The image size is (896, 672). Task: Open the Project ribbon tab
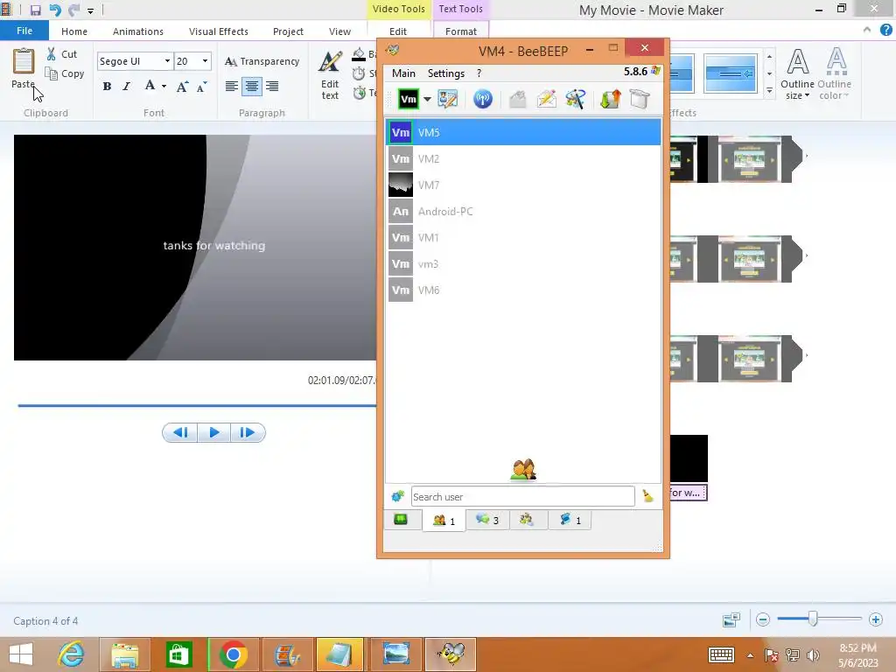288,31
